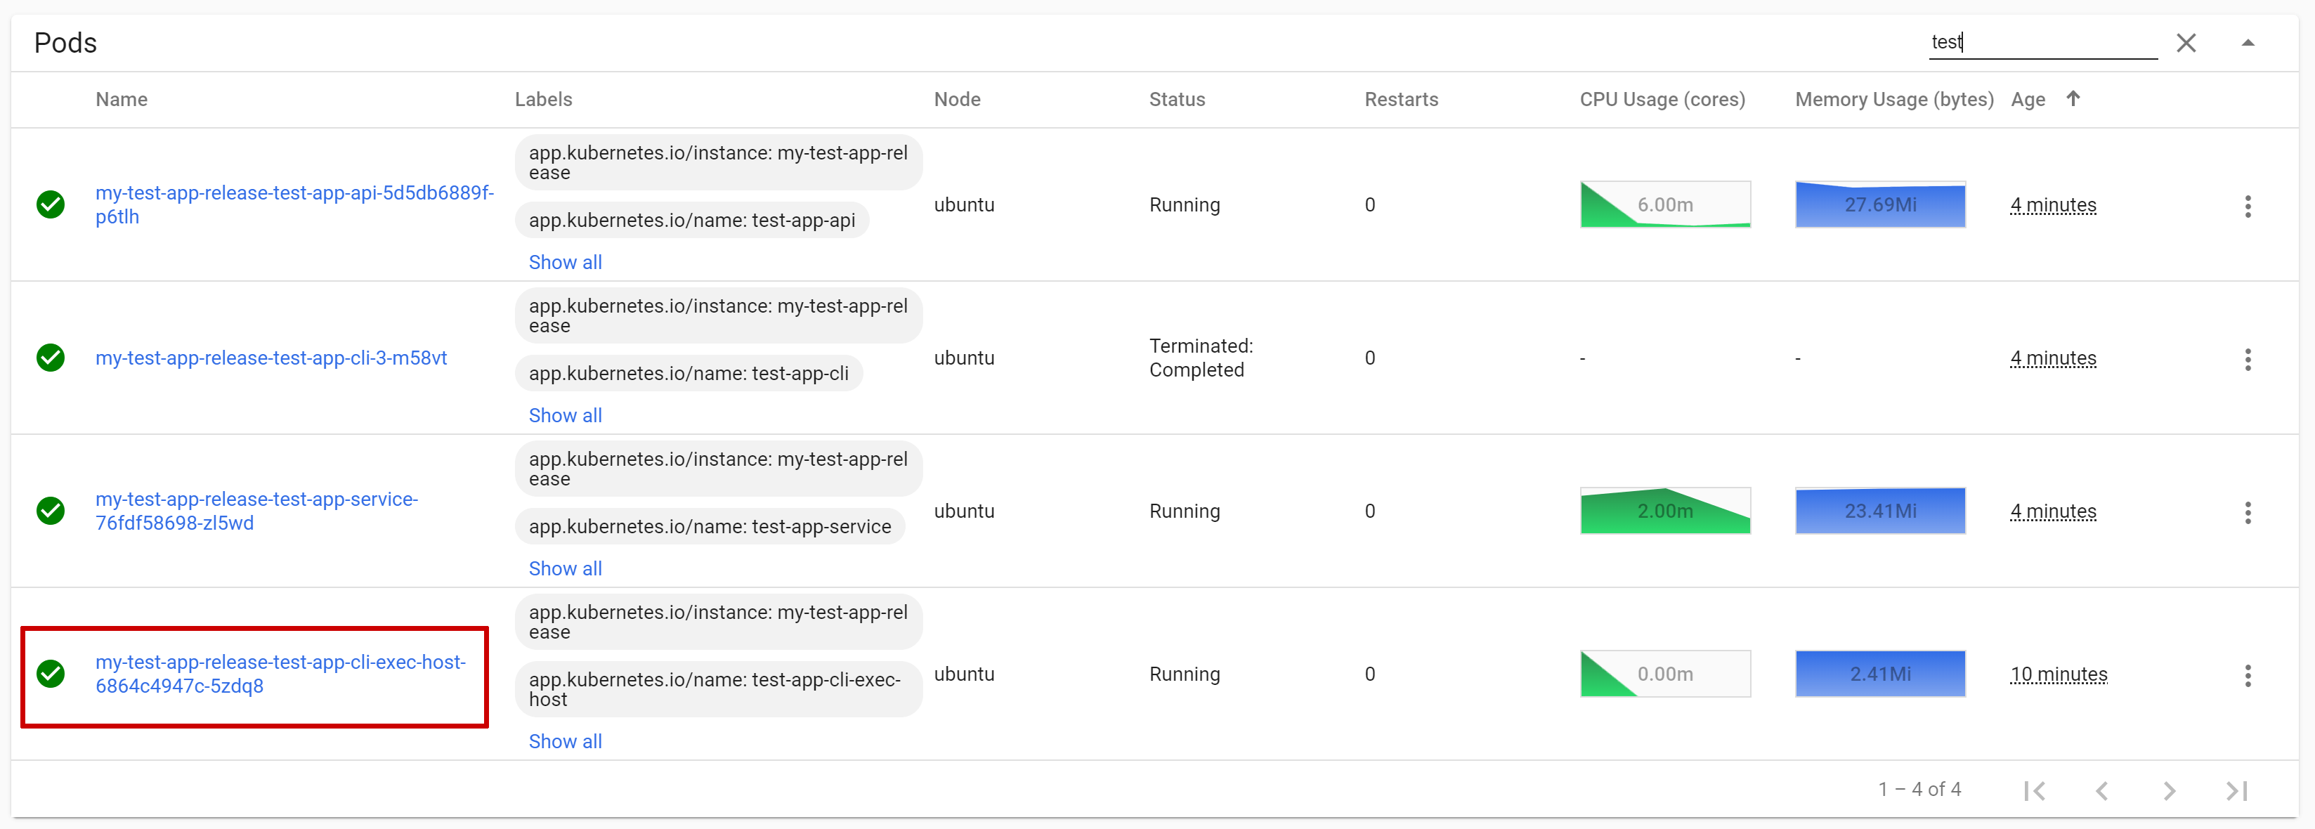This screenshot has width=2315, height=829.
Task: Collapse the Pods card with arrow
Action: pos(2248,43)
